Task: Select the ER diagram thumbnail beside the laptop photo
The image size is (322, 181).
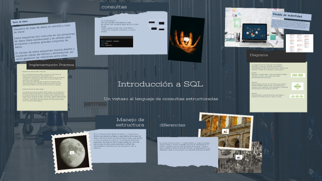Action: pyautogui.click(x=300, y=43)
